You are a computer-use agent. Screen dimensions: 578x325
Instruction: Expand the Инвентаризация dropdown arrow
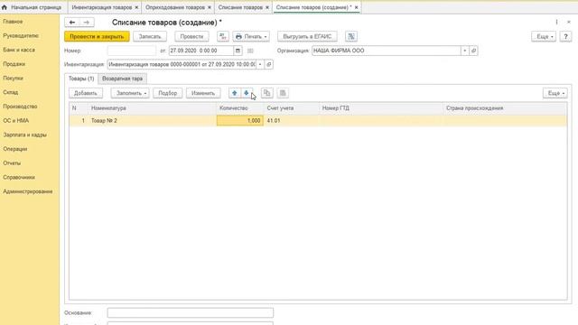tap(260, 64)
